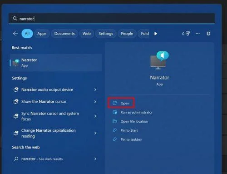227x174 pixels.
Task: Open the D user account avatar
Action: (208, 34)
